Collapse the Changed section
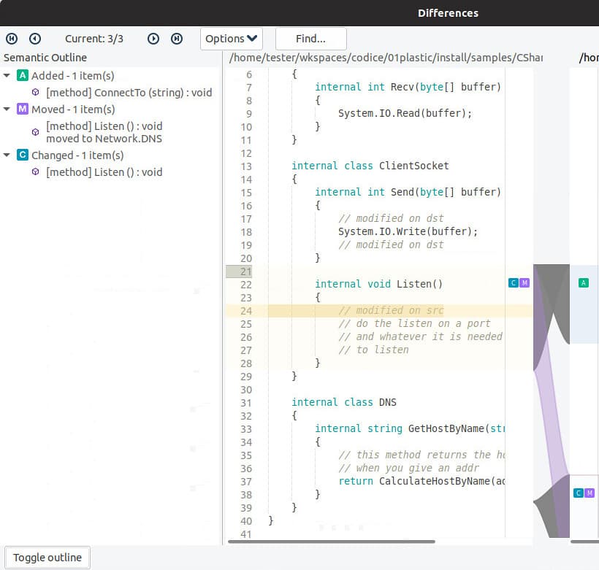 coord(7,155)
